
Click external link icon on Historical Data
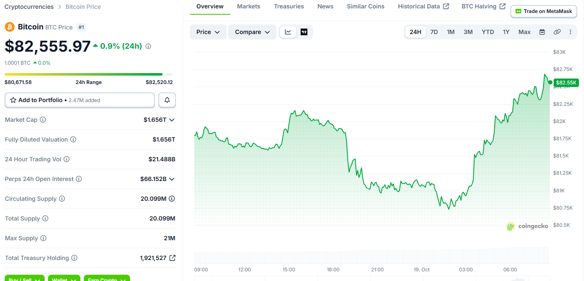click(x=446, y=6)
